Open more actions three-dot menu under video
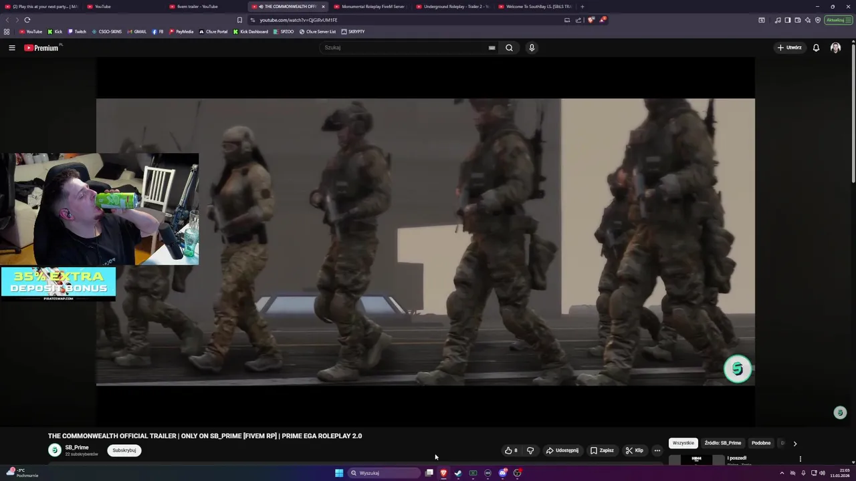Screen dimensions: 856x481 pos(657,450)
